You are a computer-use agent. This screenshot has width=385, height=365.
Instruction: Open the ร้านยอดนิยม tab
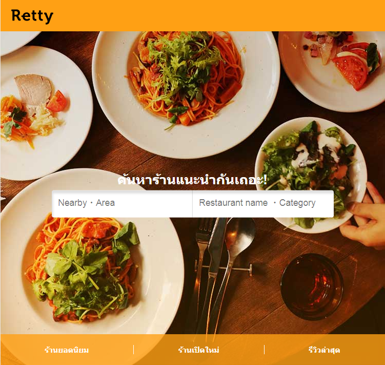coord(67,350)
